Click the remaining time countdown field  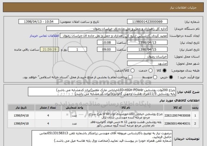(x=49, y=50)
